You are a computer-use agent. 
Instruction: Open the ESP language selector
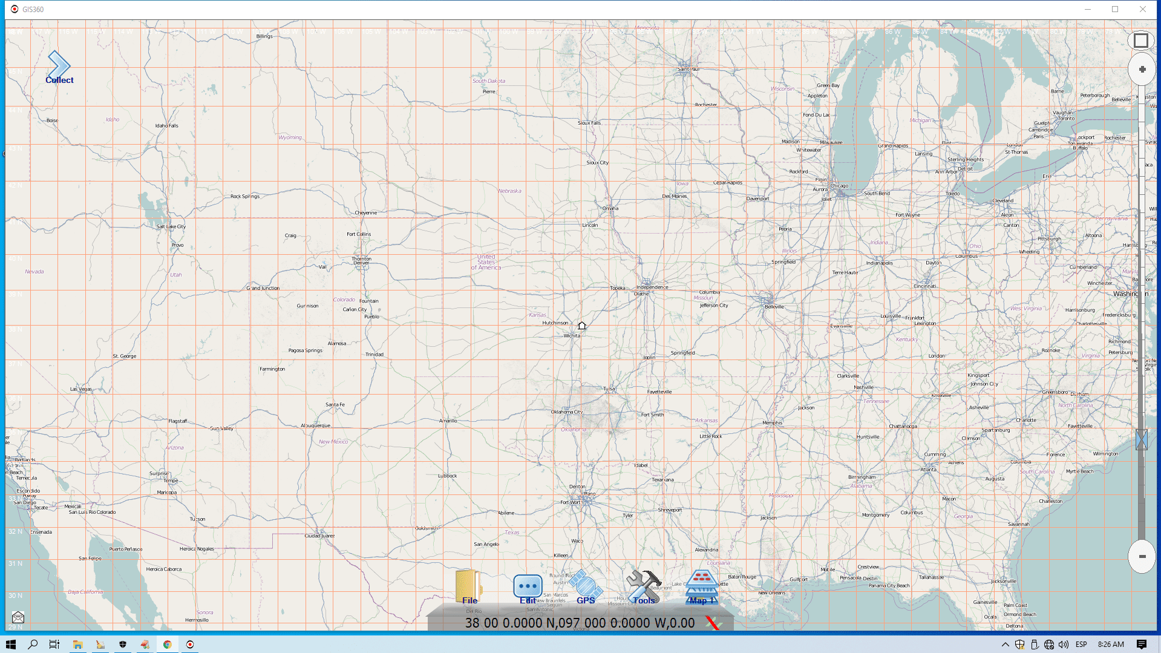pos(1081,645)
